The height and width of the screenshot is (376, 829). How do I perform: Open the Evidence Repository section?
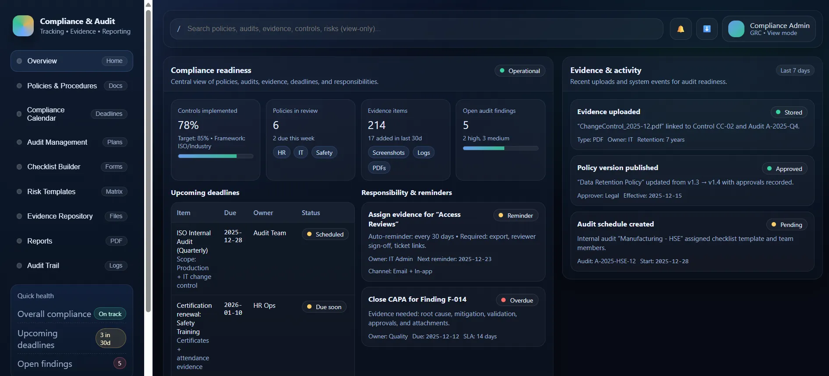pyautogui.click(x=72, y=216)
